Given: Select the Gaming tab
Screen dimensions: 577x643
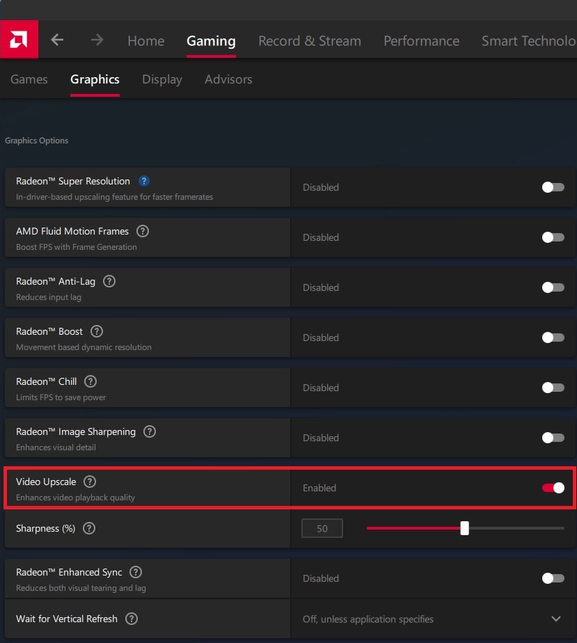Looking at the screenshot, I should click(x=211, y=41).
